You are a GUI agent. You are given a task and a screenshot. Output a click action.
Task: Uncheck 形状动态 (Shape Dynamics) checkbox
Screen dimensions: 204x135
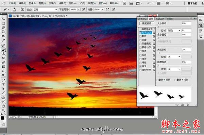(x=140, y=33)
